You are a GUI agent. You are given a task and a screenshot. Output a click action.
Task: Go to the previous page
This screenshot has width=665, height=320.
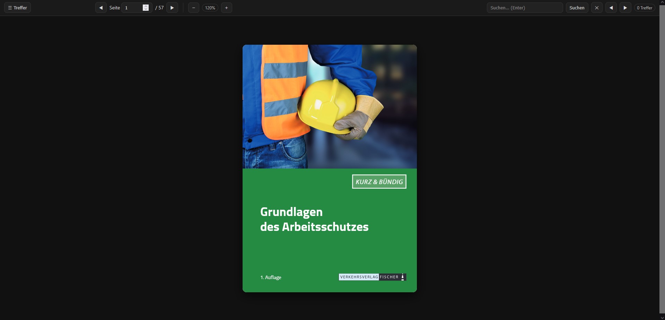coord(101,8)
